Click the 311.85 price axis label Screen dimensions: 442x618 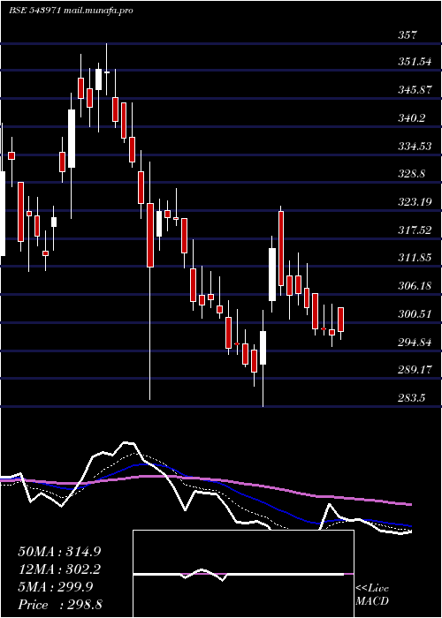[415, 258]
